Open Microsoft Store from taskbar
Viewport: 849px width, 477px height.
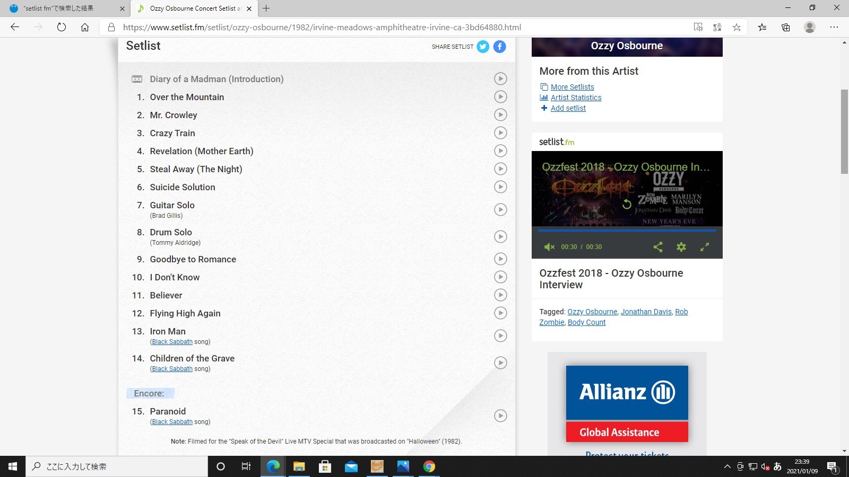coord(325,466)
